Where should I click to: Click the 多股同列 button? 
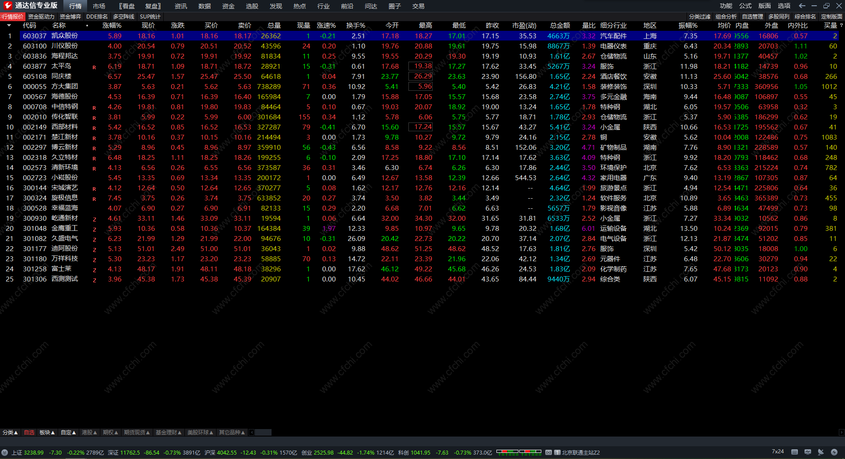[x=779, y=17]
